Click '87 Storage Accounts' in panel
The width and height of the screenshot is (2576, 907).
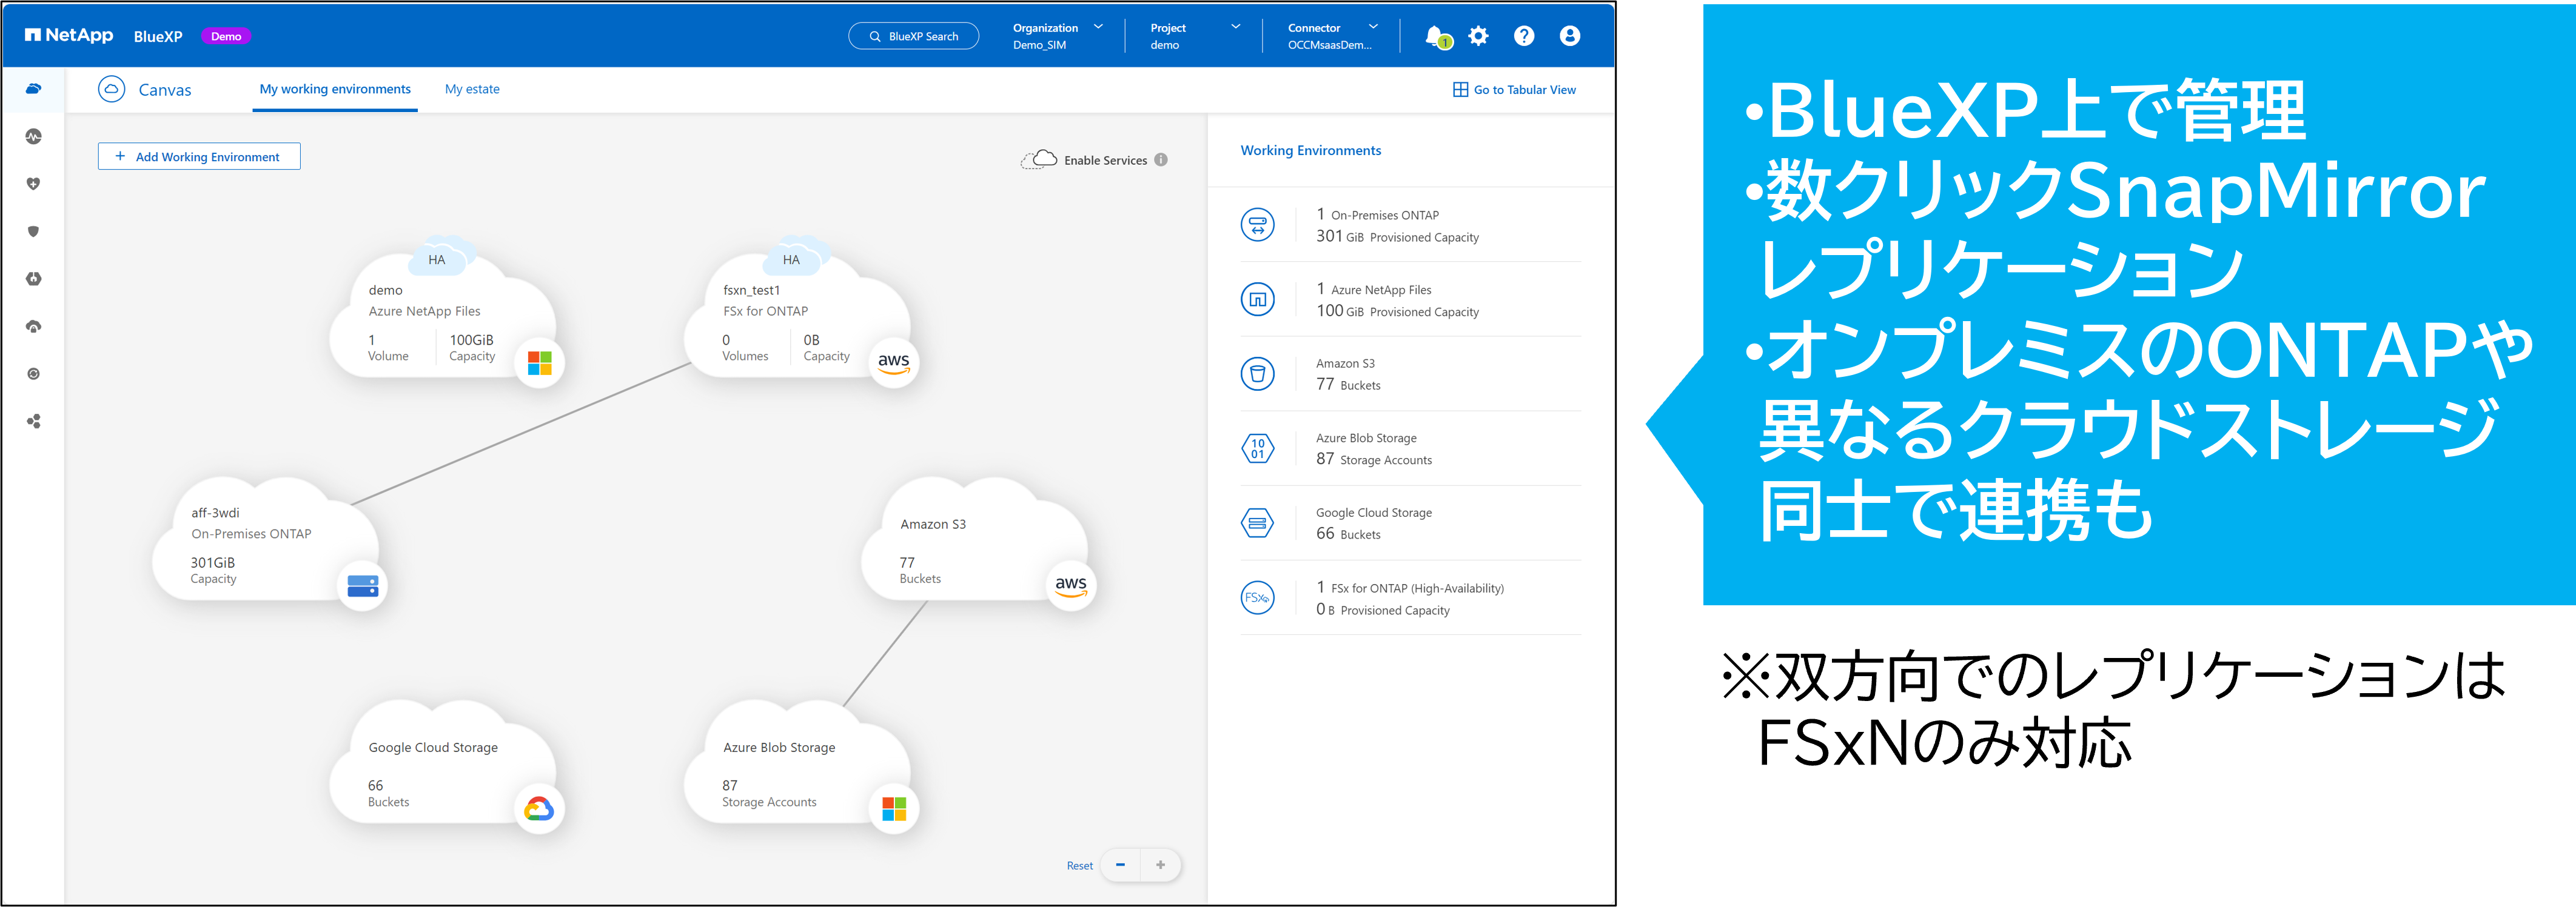pos(1374,459)
